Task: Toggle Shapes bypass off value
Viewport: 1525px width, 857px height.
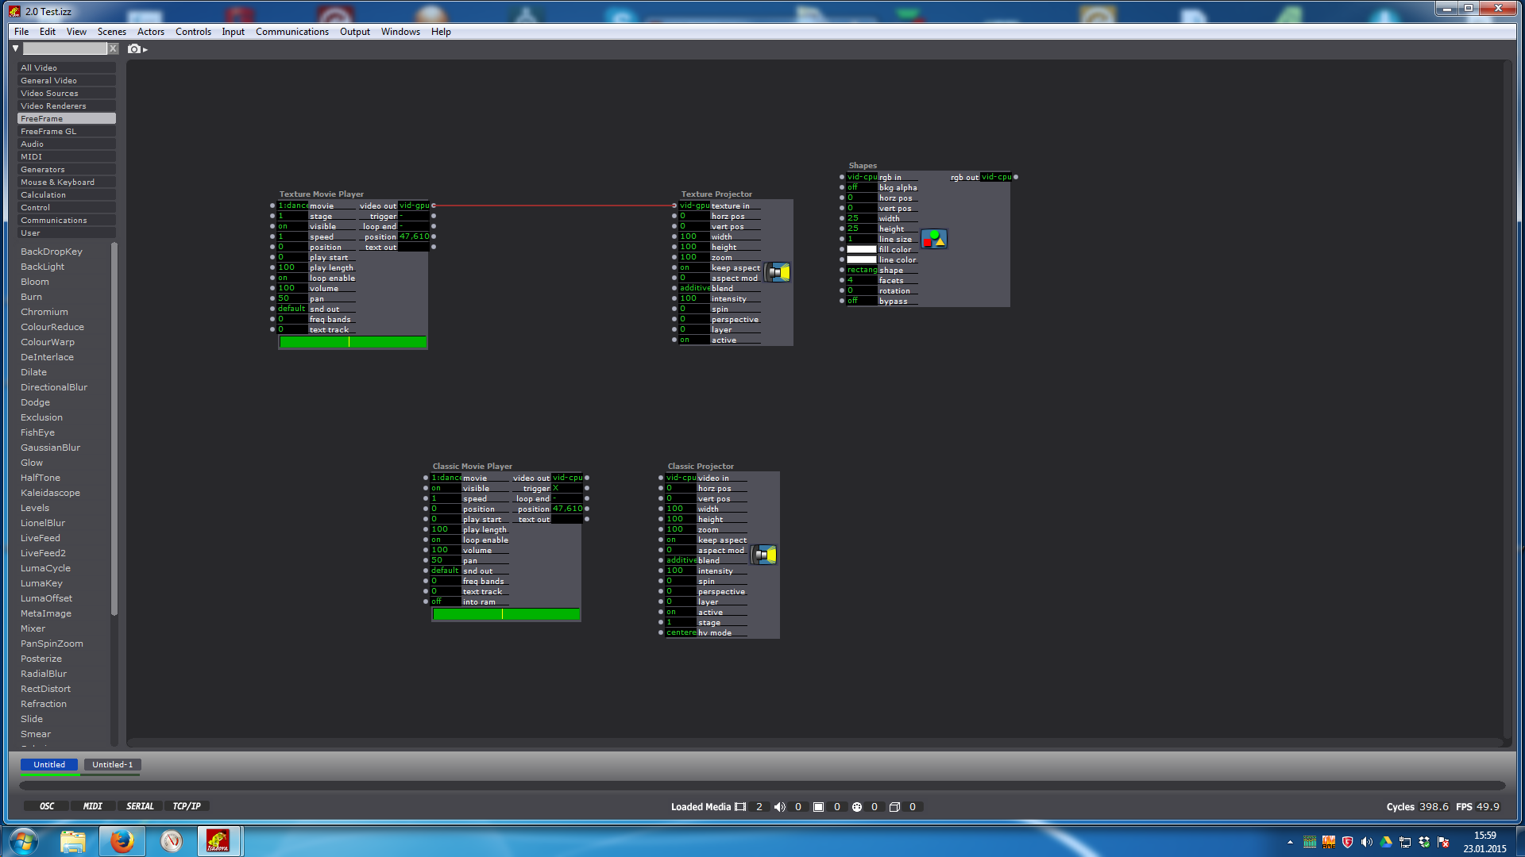Action: 862,301
